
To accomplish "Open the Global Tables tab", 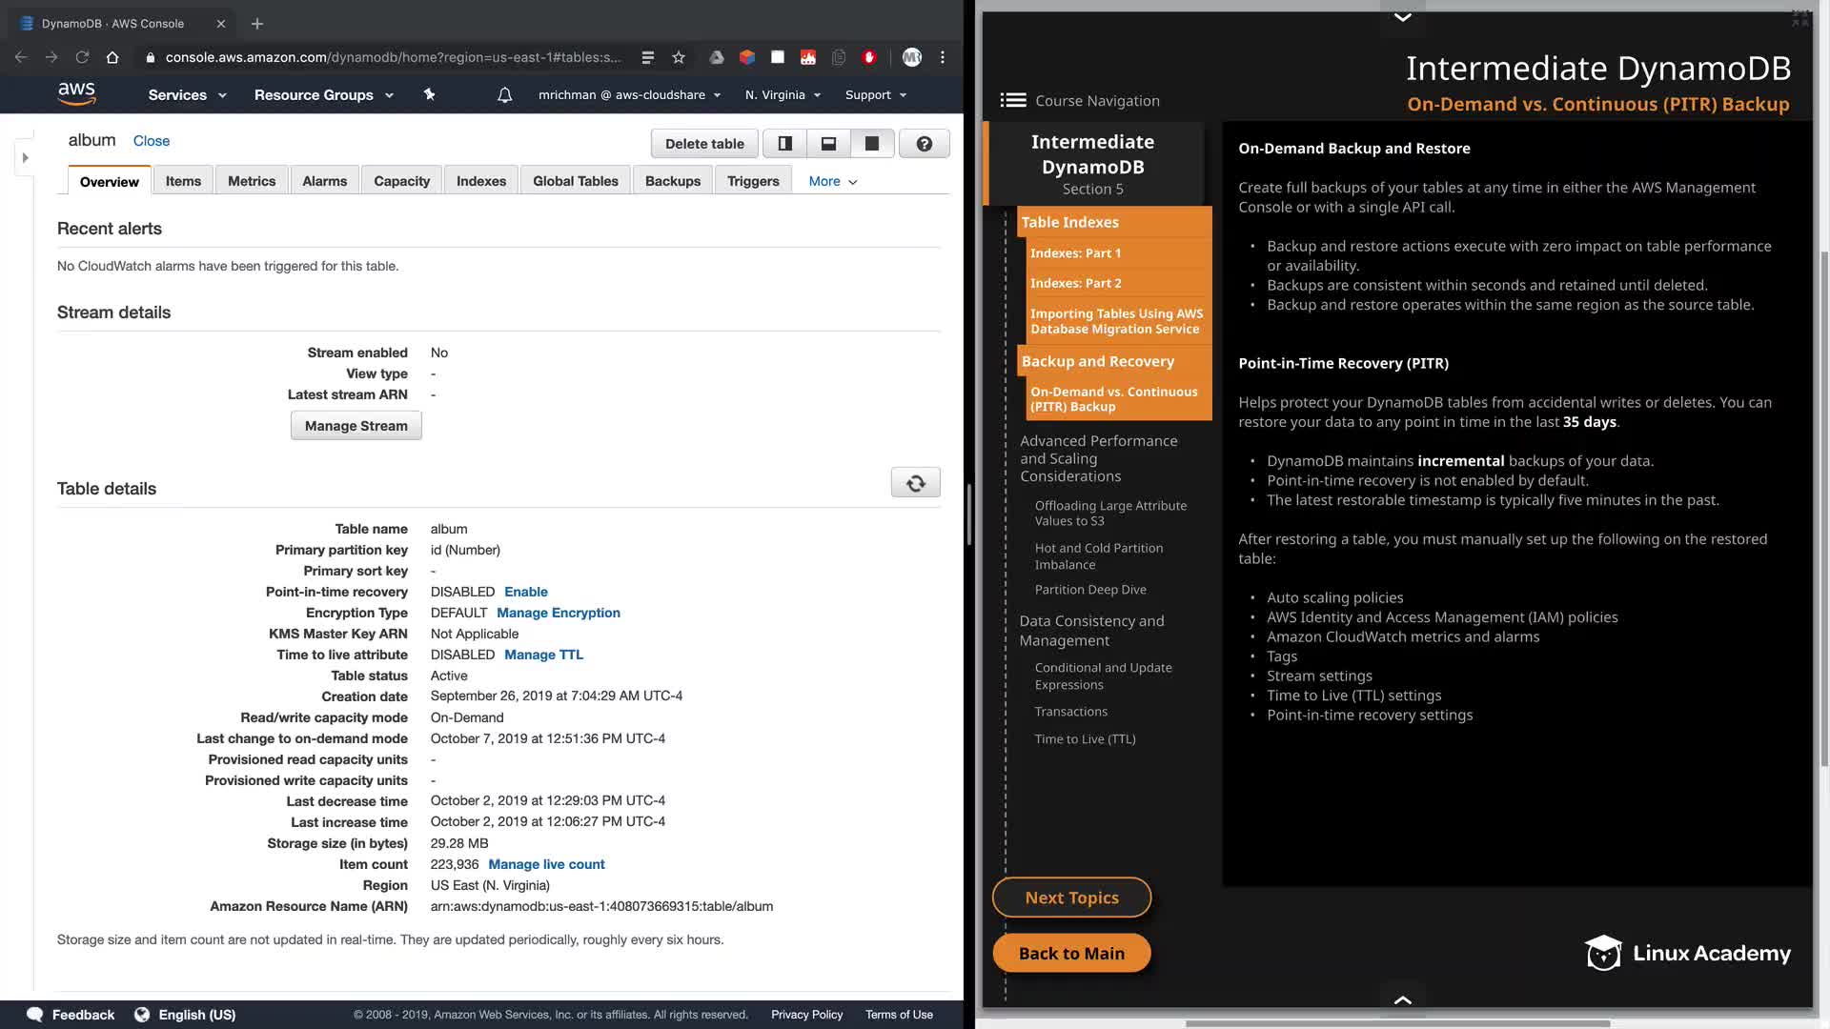I will point(575,181).
